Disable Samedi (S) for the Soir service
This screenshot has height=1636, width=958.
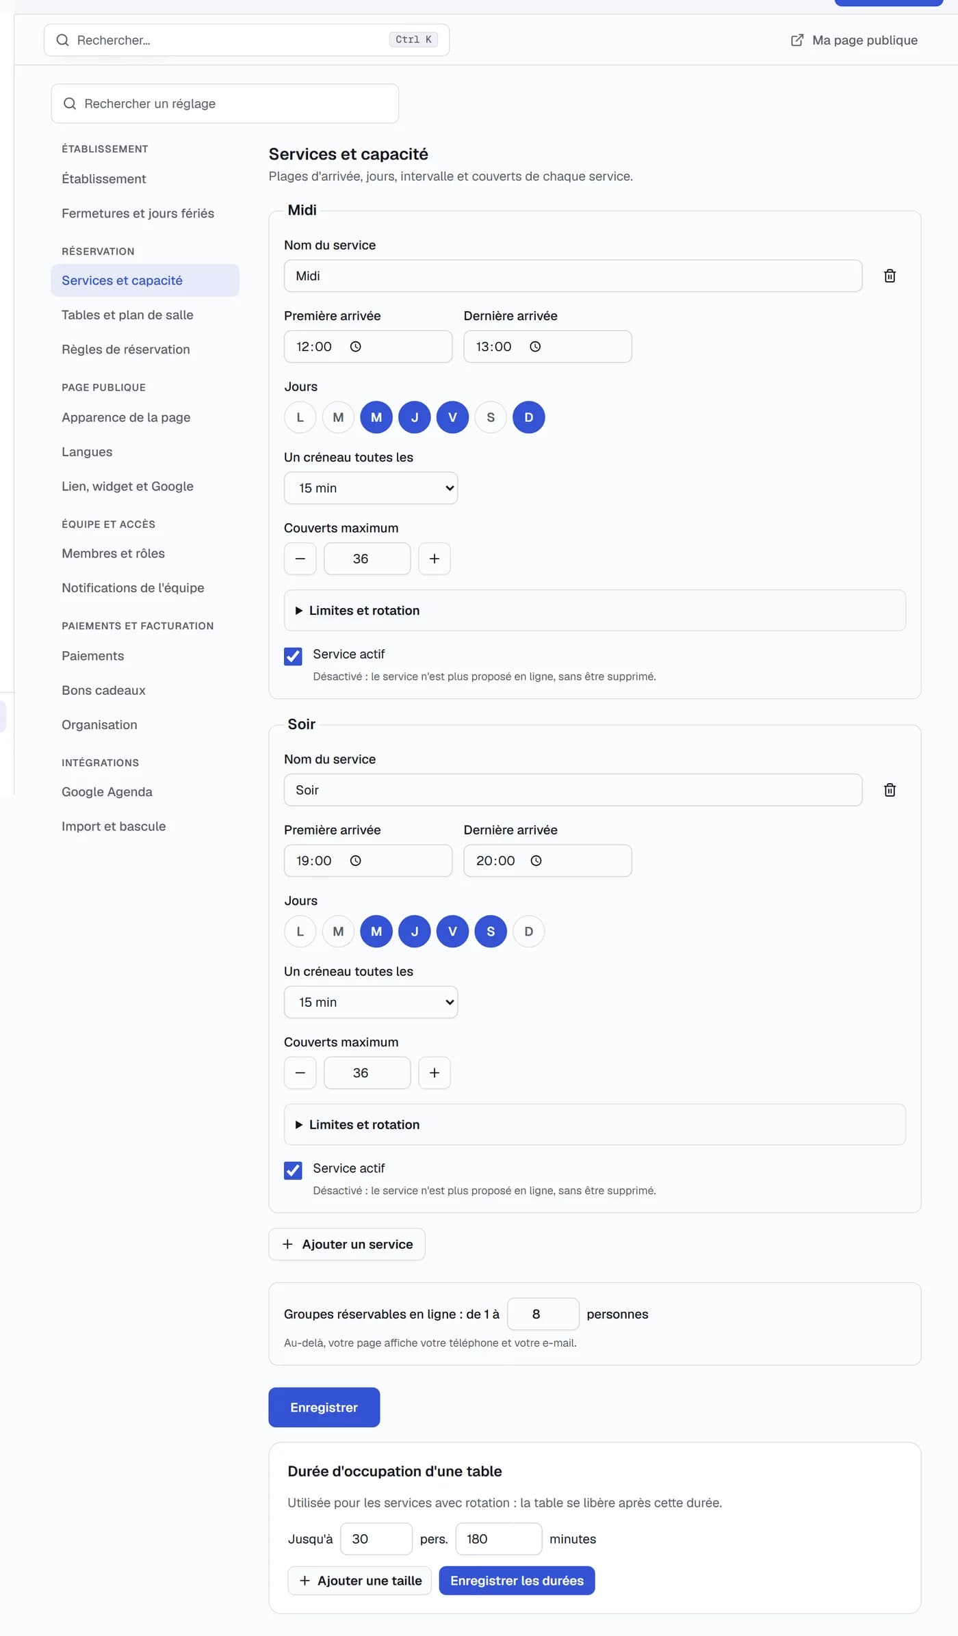tap(491, 932)
